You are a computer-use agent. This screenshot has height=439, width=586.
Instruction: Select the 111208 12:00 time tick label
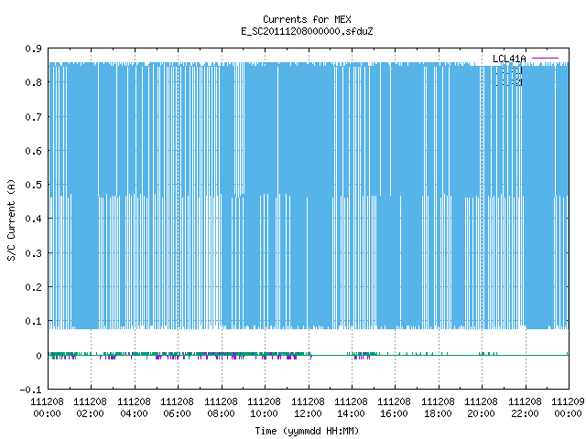click(x=308, y=408)
